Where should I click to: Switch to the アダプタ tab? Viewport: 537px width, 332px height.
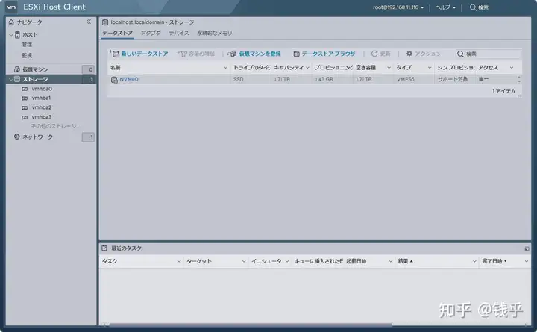[x=151, y=34]
